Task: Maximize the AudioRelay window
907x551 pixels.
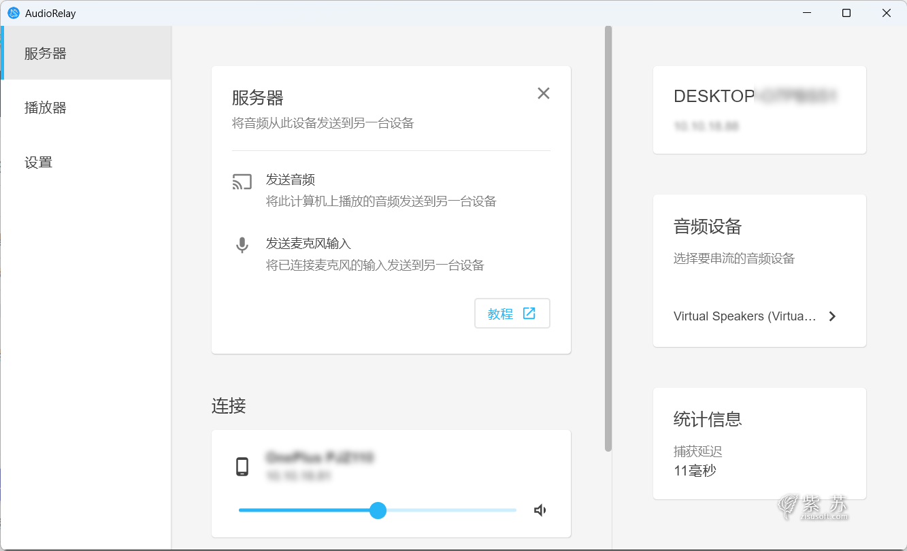Action: pos(846,13)
